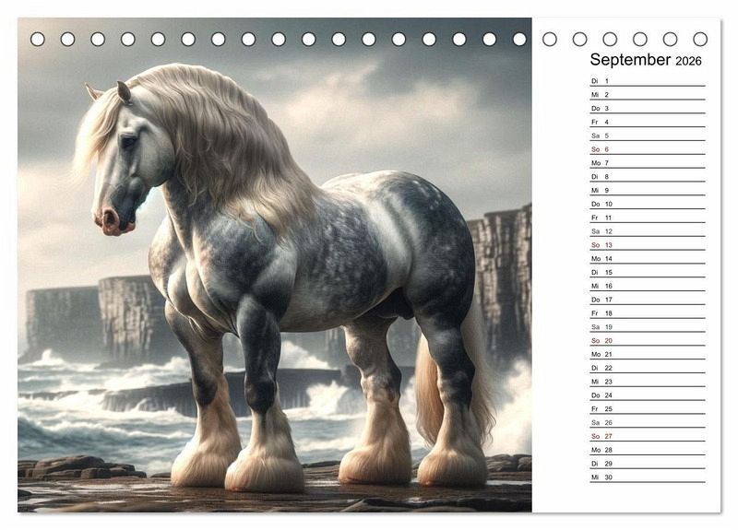Select the Di 1 date row
738x530 pixels.
(x=647, y=81)
